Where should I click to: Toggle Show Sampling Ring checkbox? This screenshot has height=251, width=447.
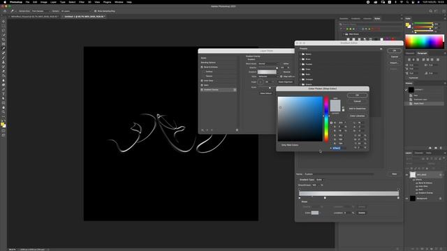[95, 11]
